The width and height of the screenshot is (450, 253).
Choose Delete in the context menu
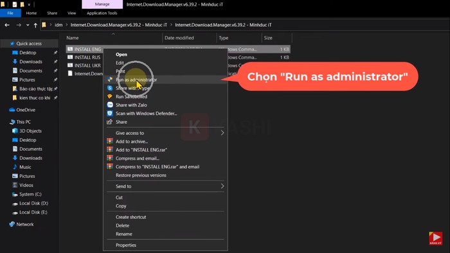(x=122, y=225)
